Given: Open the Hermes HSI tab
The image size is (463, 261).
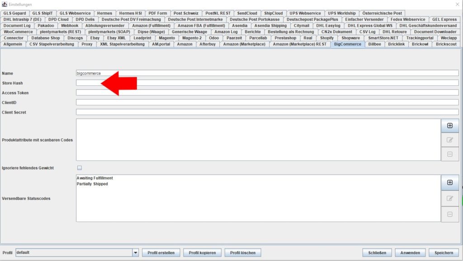Looking at the screenshot, I should coord(131,13).
